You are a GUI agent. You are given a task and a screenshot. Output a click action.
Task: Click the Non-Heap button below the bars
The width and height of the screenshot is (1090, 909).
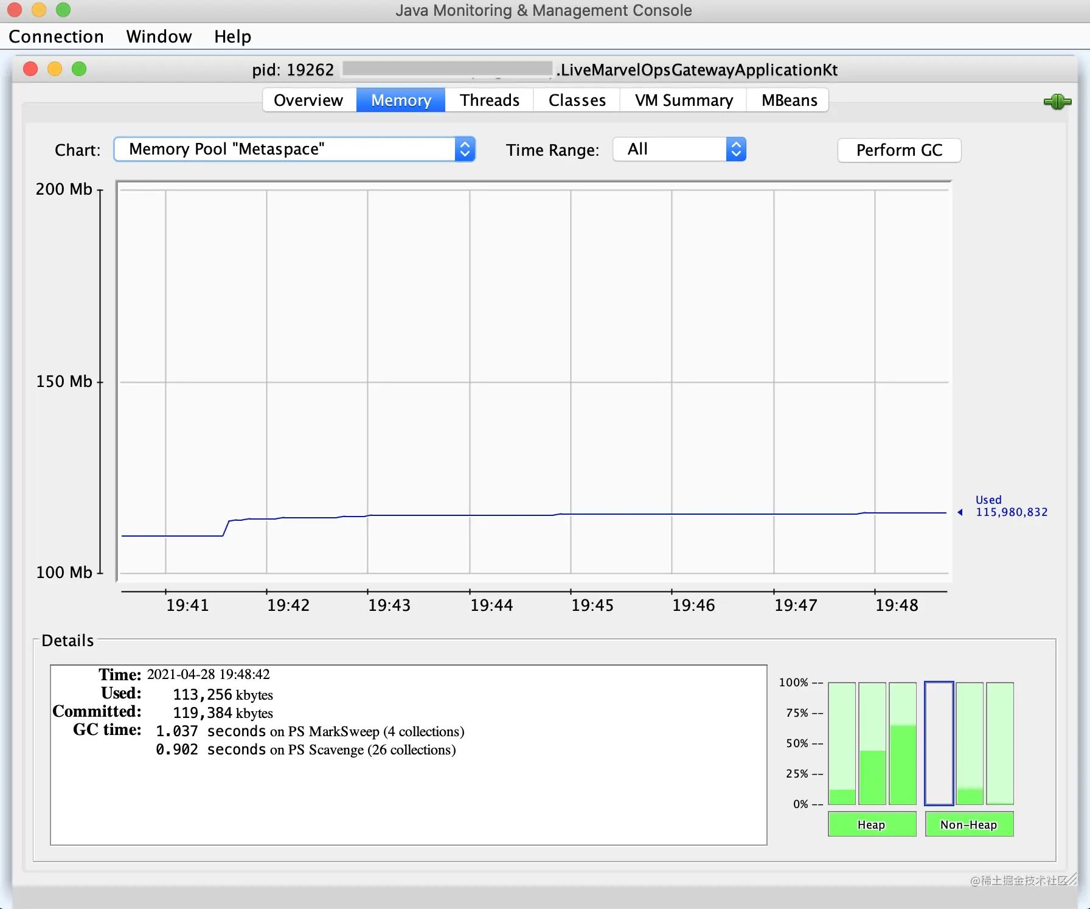[969, 824]
